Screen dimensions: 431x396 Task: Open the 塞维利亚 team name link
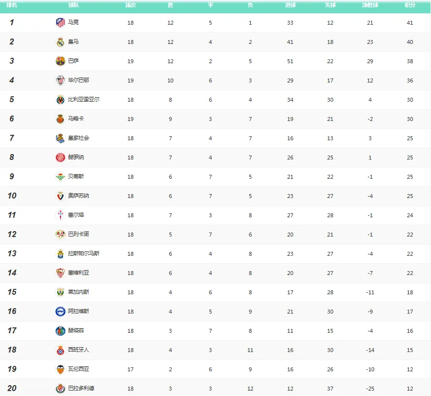[78, 273]
